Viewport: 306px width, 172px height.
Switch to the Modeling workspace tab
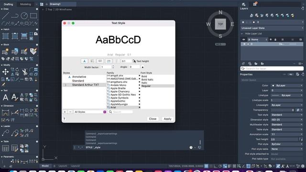pos(25,4)
